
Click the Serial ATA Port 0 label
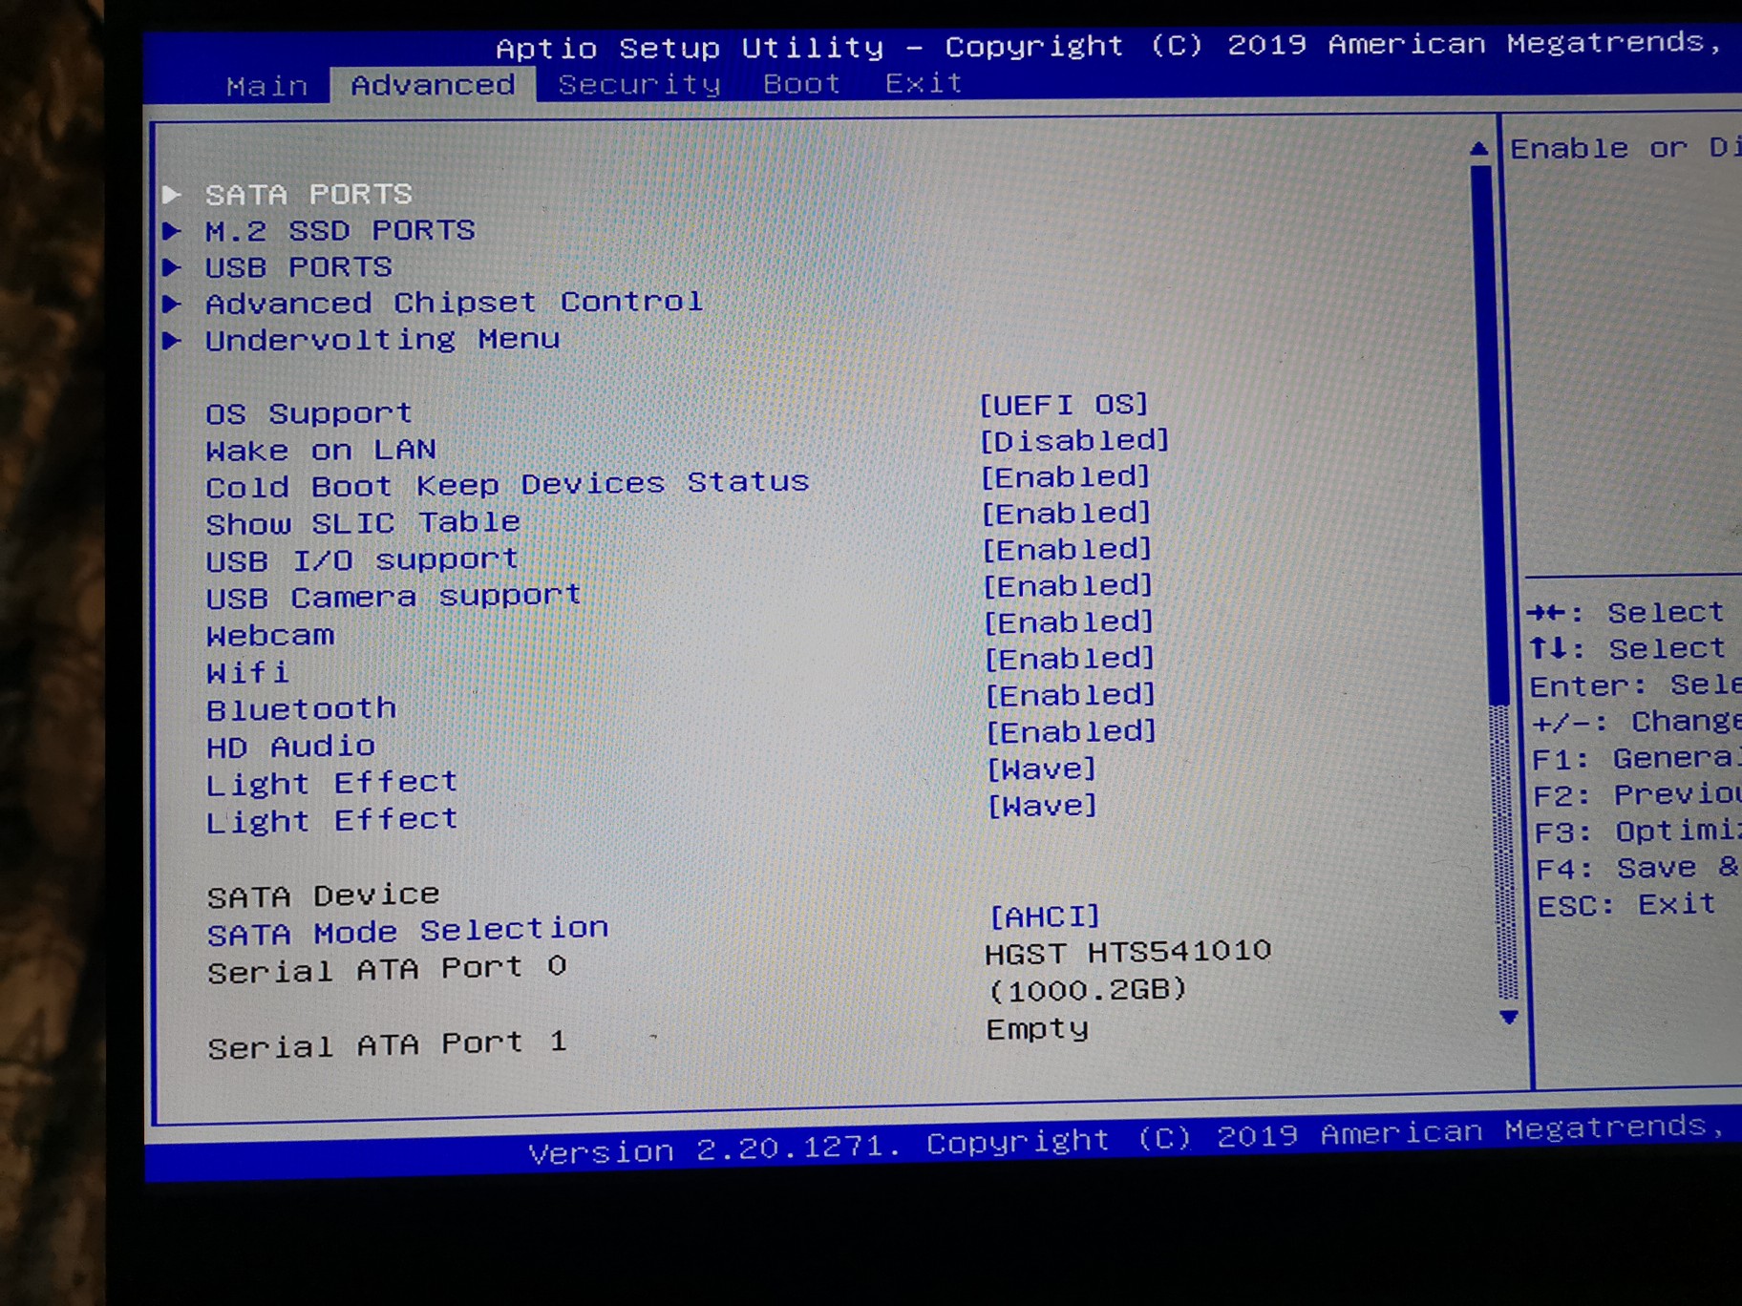pos(387,970)
